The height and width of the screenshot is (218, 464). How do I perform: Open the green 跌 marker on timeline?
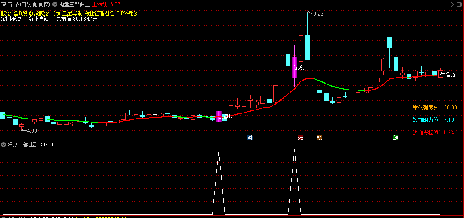point(395,137)
